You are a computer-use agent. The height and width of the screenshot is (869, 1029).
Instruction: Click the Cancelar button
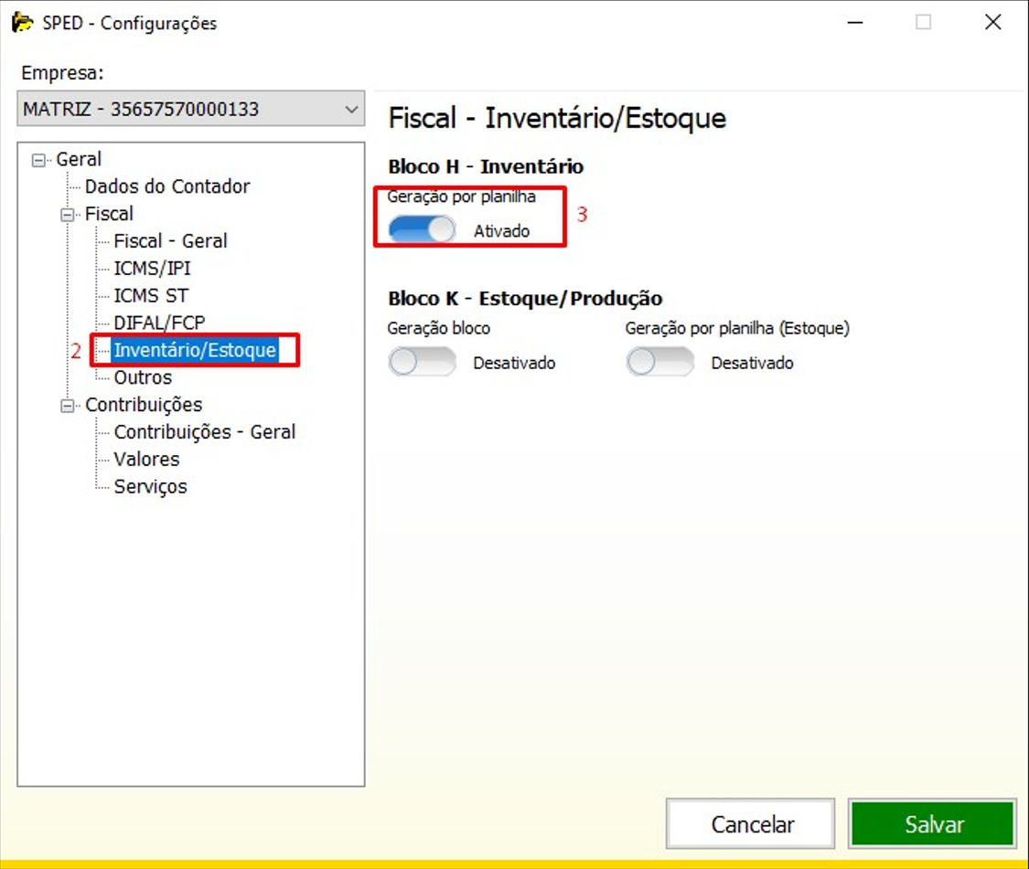coord(751,824)
